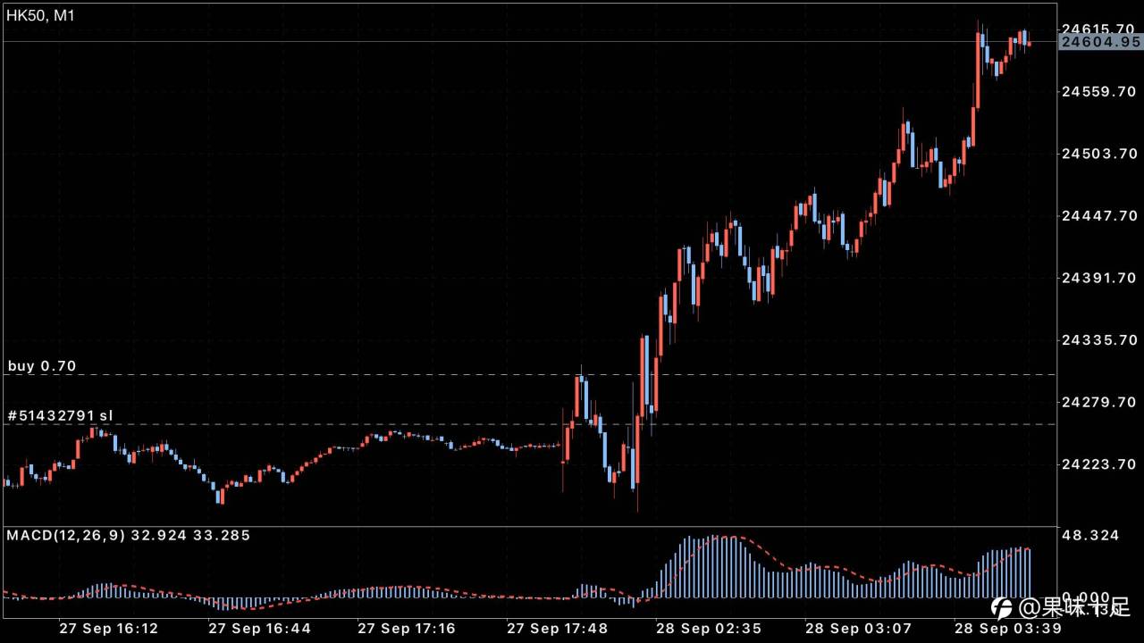Select the buy 0.70 order line label
Screen dimensions: 1144x643
pyautogui.click(x=42, y=366)
